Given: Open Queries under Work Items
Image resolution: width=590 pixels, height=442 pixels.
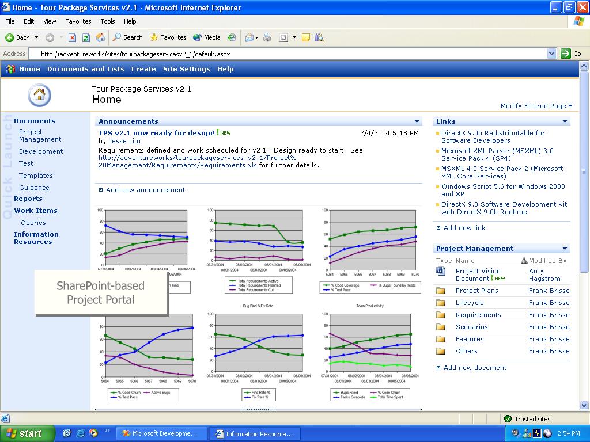Looking at the screenshot, I should [x=33, y=223].
